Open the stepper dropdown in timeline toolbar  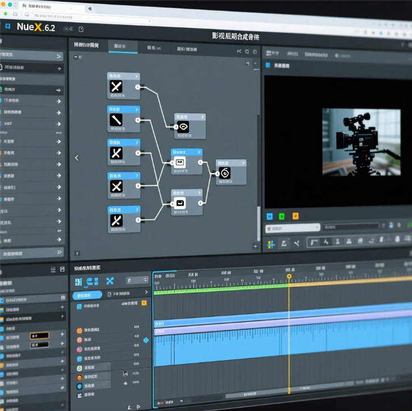pos(137,280)
